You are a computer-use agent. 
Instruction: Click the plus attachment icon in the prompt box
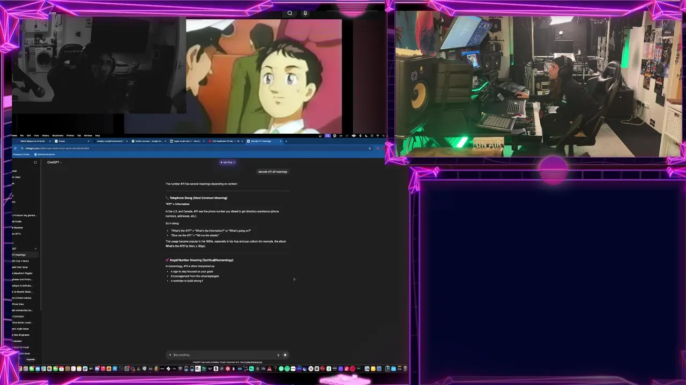(x=170, y=355)
